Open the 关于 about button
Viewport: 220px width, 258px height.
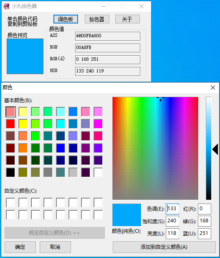coord(127,19)
